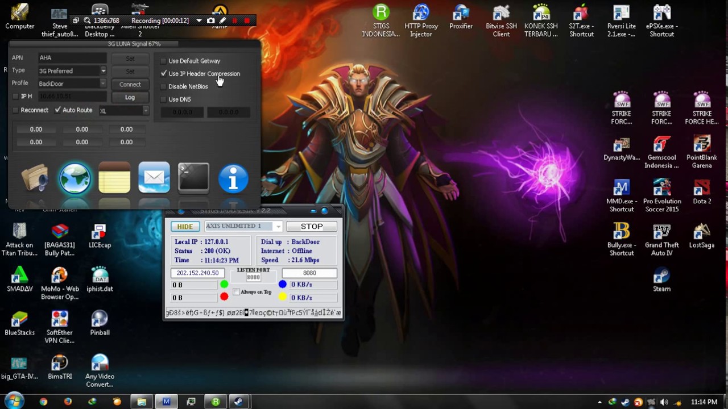The width and height of the screenshot is (728, 409).
Task: Open recording bar options dropdown arrow
Action: [198, 20]
